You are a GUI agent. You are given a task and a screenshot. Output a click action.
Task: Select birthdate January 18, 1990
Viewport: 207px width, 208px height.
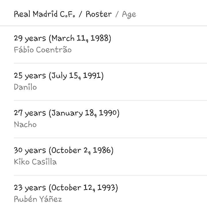[x=84, y=113]
